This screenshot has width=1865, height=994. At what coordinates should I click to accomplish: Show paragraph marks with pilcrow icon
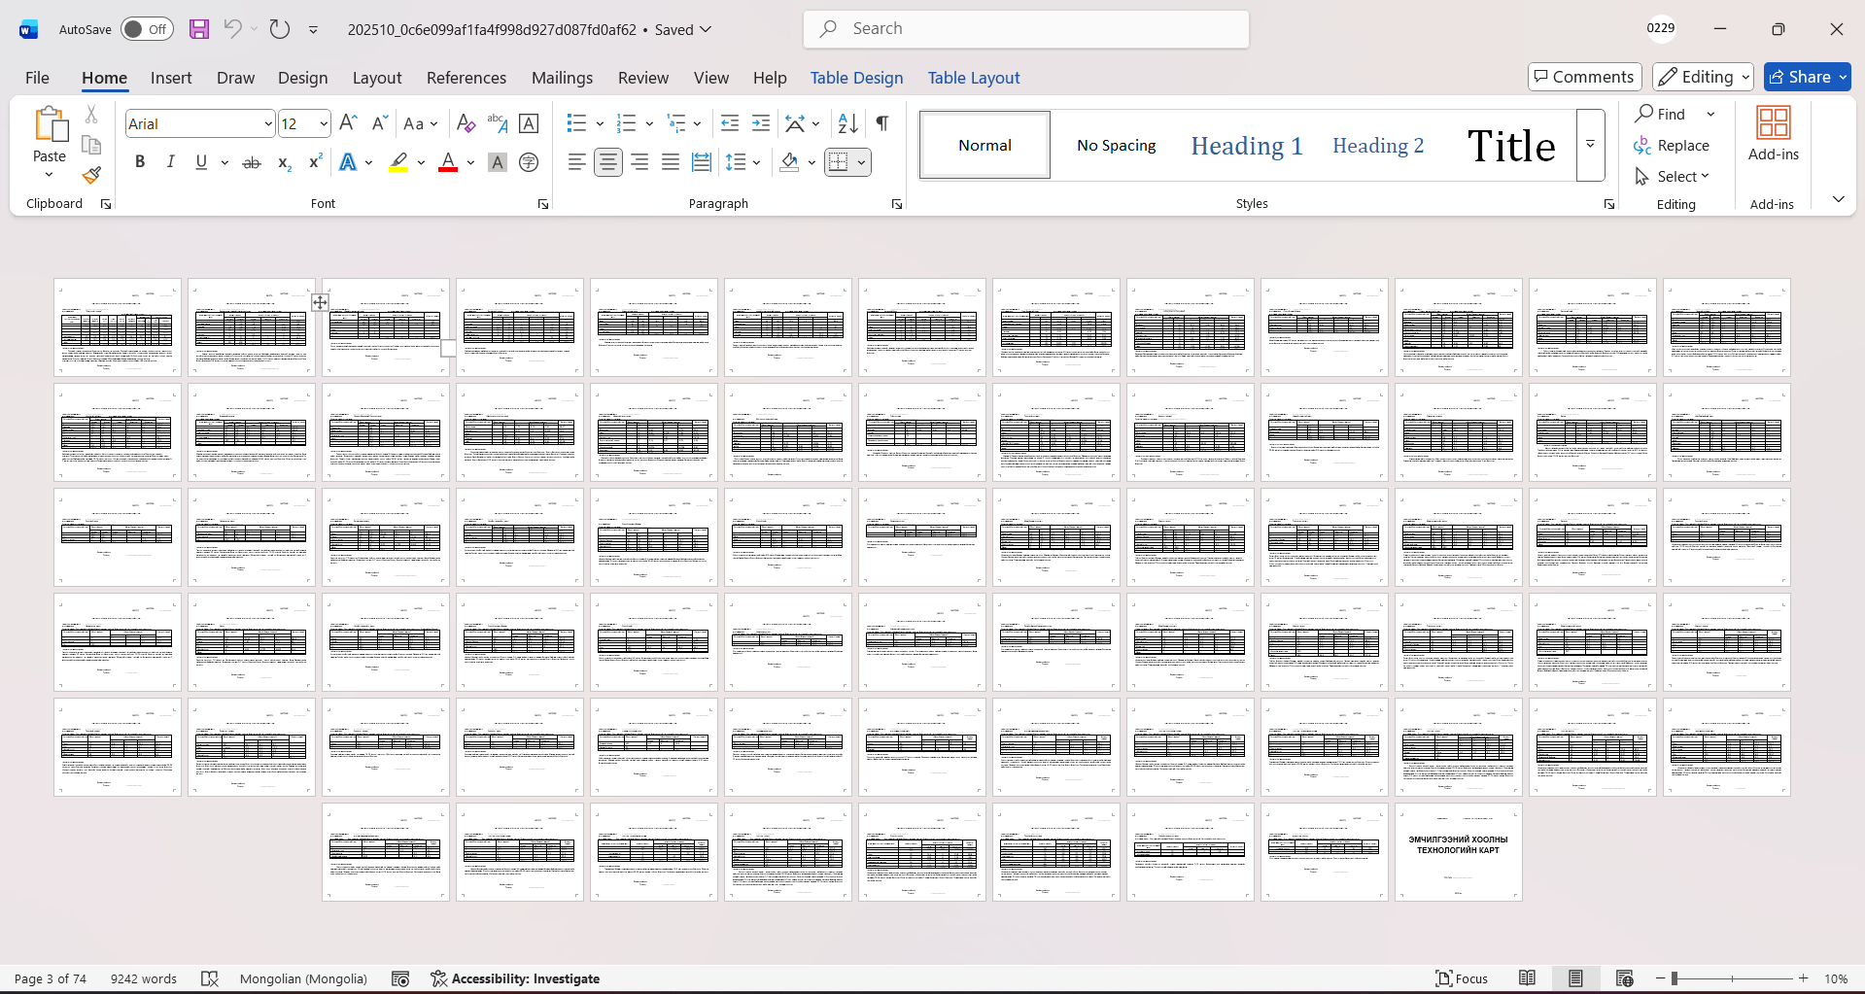click(x=882, y=123)
